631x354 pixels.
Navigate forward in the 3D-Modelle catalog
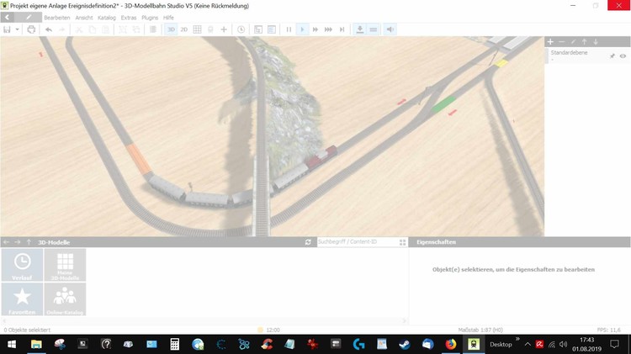pos(18,242)
